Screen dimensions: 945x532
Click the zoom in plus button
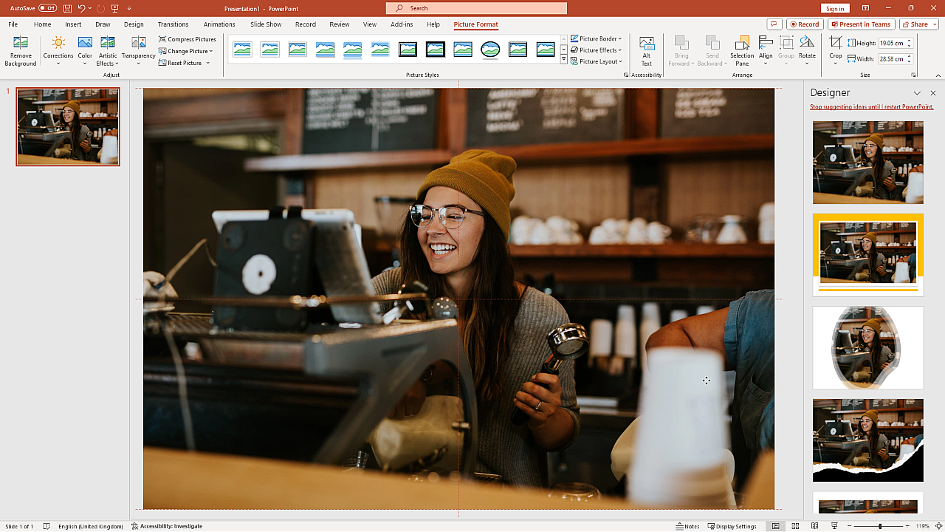pos(907,526)
